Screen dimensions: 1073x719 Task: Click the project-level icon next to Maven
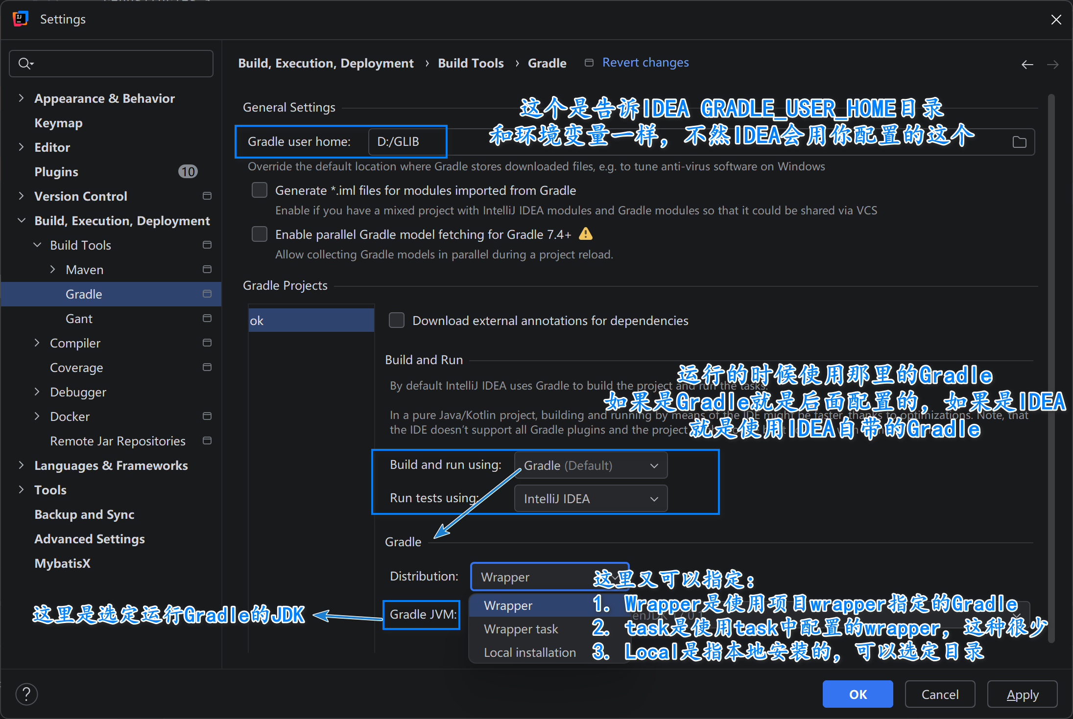click(x=207, y=270)
